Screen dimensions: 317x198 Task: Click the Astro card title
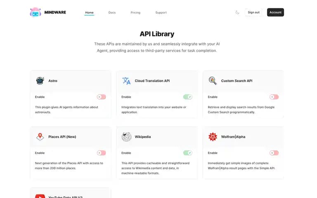(53, 81)
